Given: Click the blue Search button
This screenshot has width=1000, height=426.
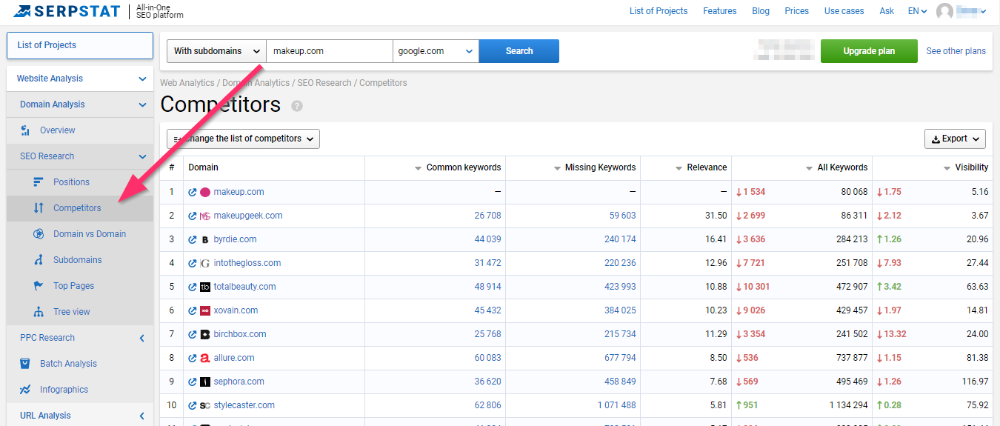Looking at the screenshot, I should click(x=519, y=51).
